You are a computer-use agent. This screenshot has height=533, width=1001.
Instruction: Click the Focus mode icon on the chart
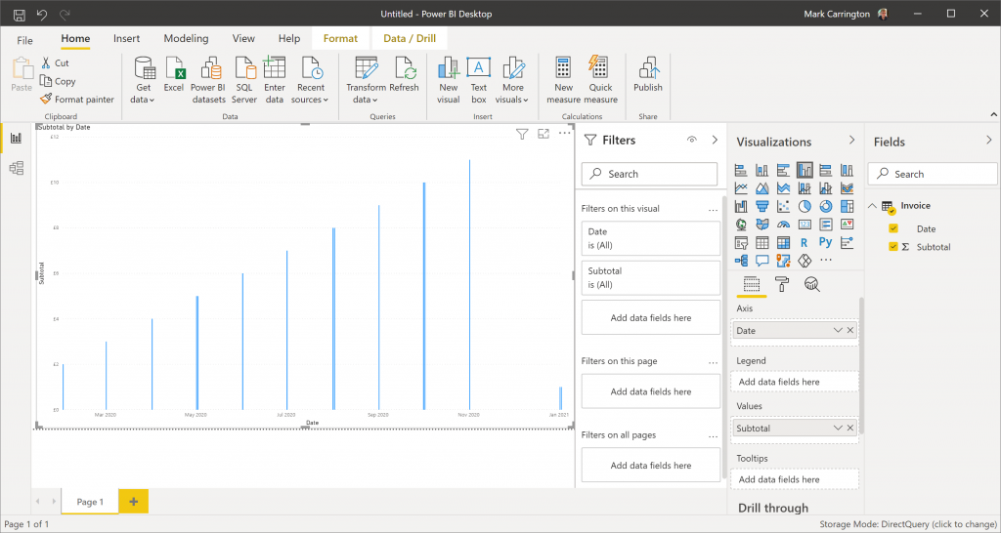tap(544, 134)
